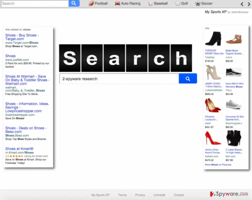The height and width of the screenshot is (200, 252).
Task: Open the Shoes justfab.com ad link
Action: 10,56
